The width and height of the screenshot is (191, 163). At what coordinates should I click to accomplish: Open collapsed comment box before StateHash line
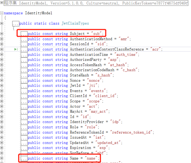tap(24, 75)
